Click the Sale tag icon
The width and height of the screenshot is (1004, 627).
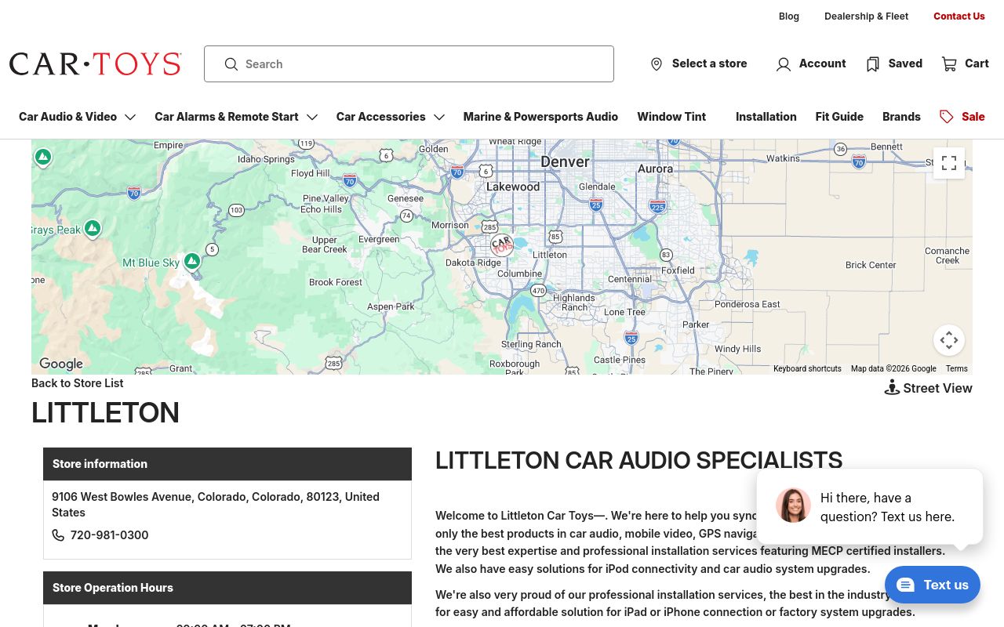(947, 117)
